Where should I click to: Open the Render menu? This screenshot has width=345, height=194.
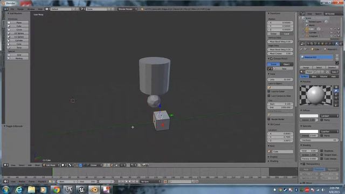pyautogui.click(x=20, y=9)
